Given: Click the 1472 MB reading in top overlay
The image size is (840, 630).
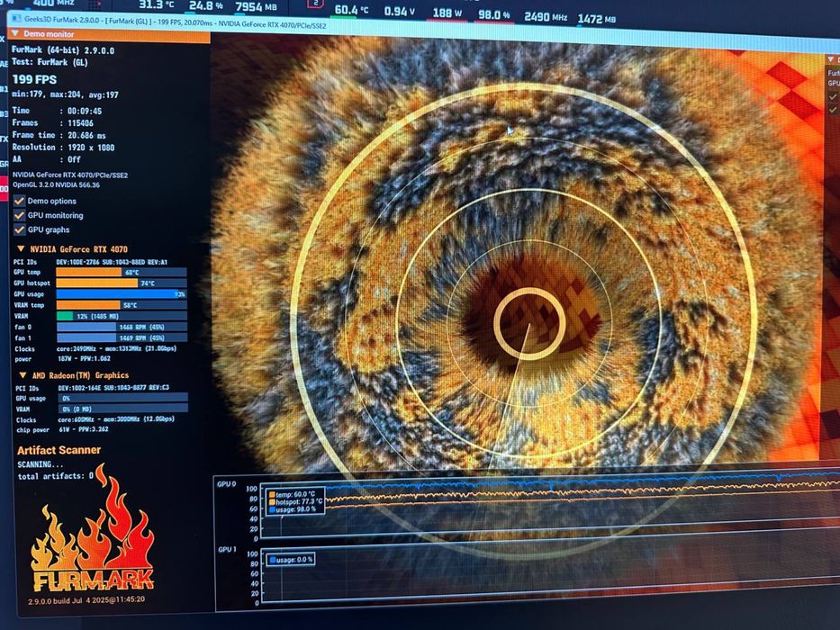Looking at the screenshot, I should [596, 19].
